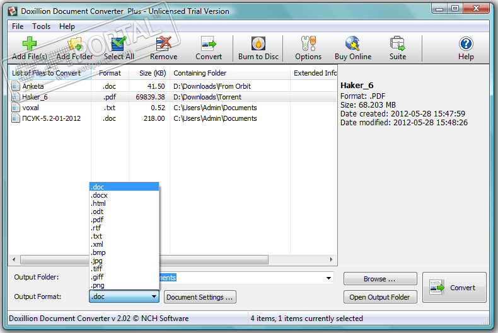The image size is (498, 333).
Task: Click the Remove toolbar icon
Action: [163, 43]
